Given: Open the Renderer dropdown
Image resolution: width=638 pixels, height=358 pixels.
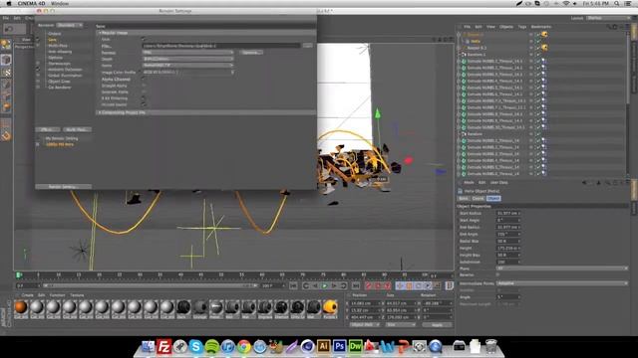Looking at the screenshot, I should (x=70, y=25).
